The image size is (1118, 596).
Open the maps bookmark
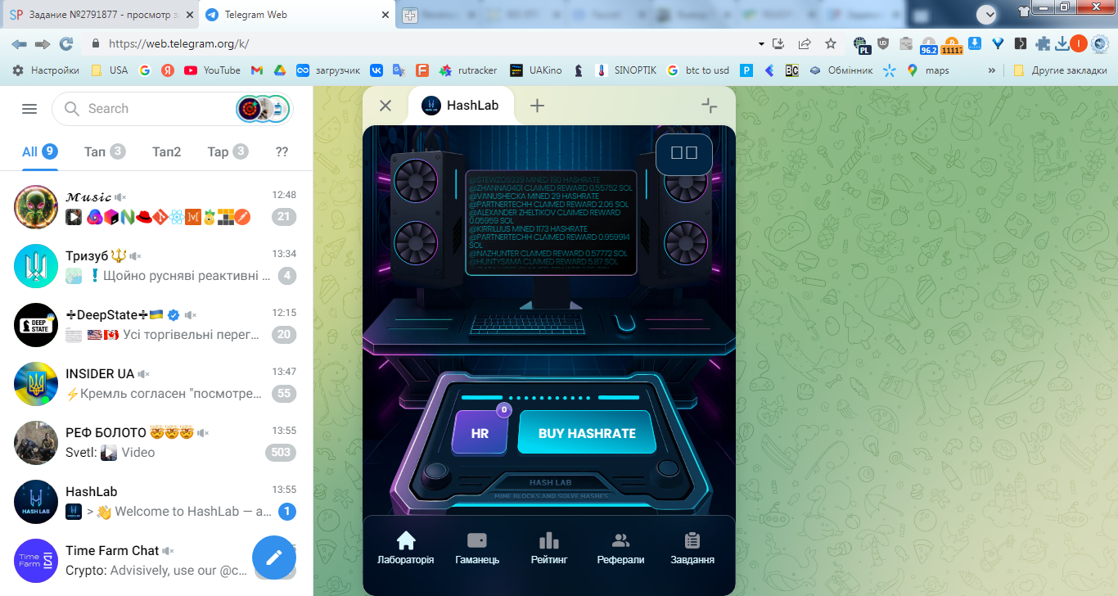(x=928, y=70)
